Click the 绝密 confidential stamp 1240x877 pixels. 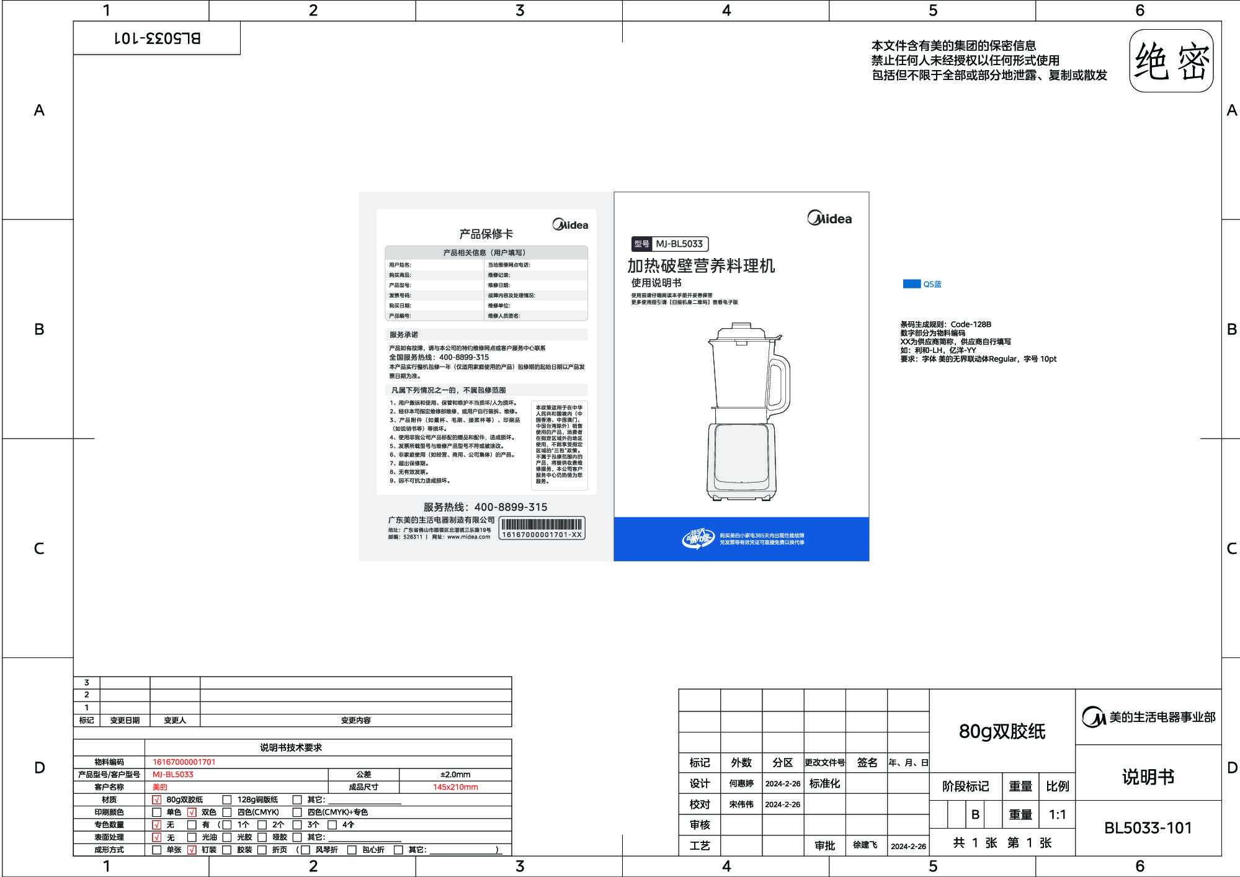(1171, 61)
